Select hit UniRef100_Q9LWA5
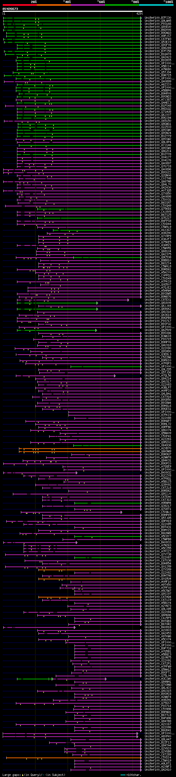The image size is (176, 777). [158, 21]
